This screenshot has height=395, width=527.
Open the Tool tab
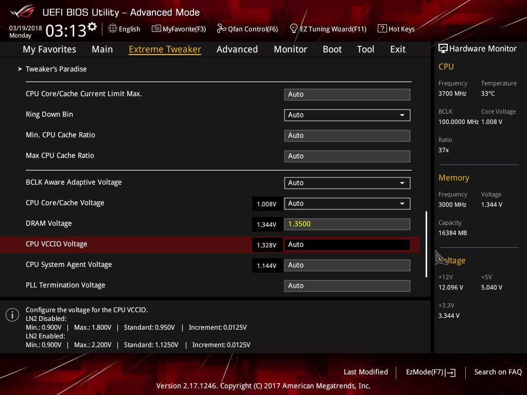click(365, 49)
